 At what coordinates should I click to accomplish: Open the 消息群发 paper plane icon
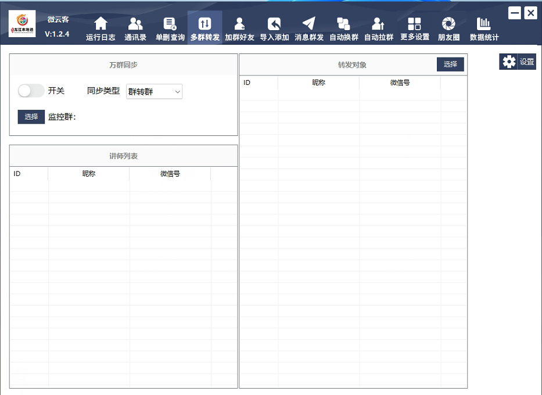(309, 24)
